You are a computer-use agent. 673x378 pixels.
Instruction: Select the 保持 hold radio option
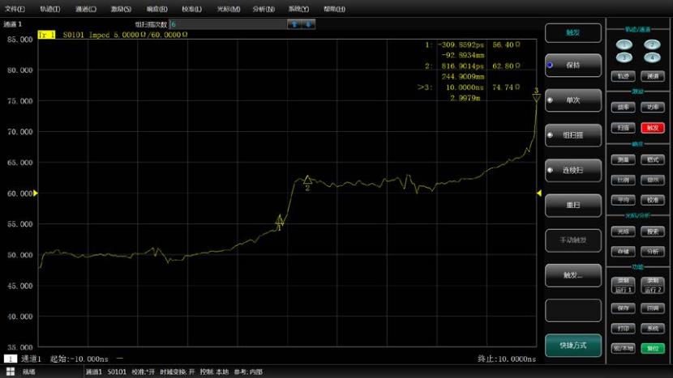point(572,65)
